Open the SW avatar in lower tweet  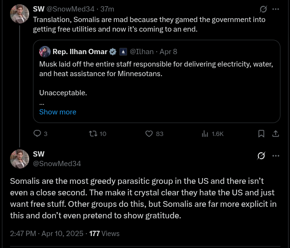coord(20,159)
